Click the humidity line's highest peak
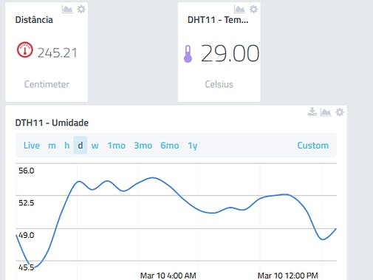373x280 pixels. 153,177
